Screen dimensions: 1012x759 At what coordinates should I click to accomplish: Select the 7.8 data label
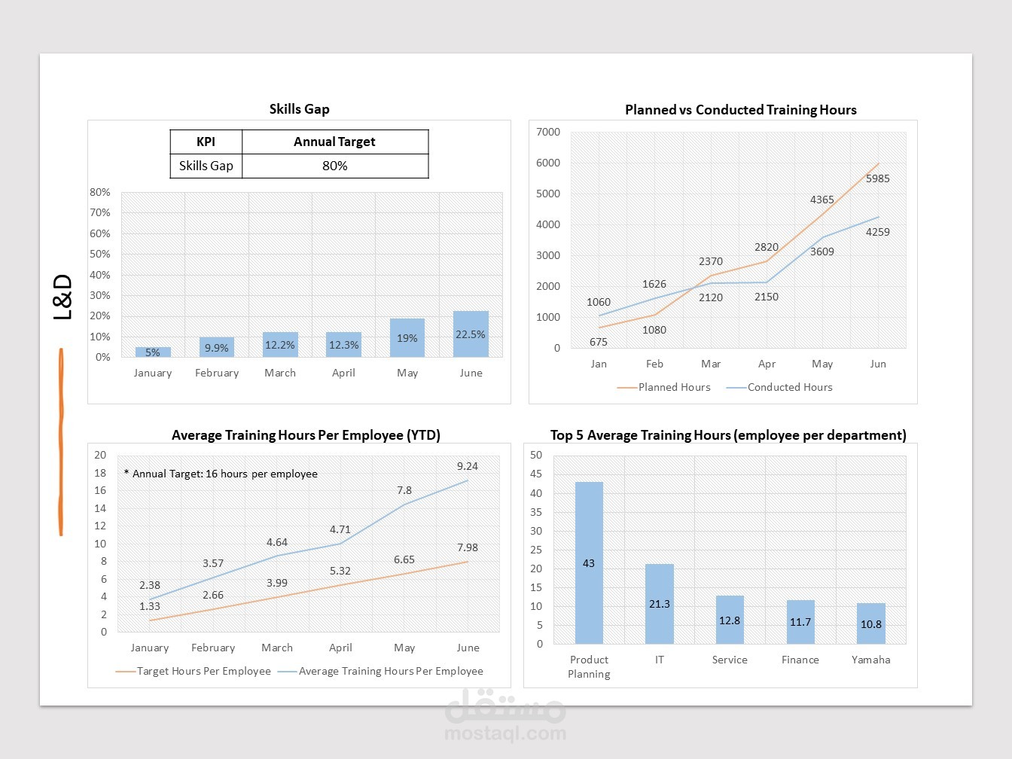pos(404,490)
